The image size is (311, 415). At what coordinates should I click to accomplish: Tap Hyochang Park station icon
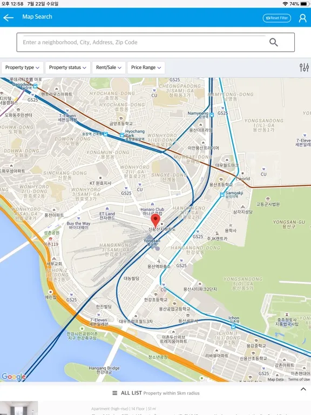(122, 135)
